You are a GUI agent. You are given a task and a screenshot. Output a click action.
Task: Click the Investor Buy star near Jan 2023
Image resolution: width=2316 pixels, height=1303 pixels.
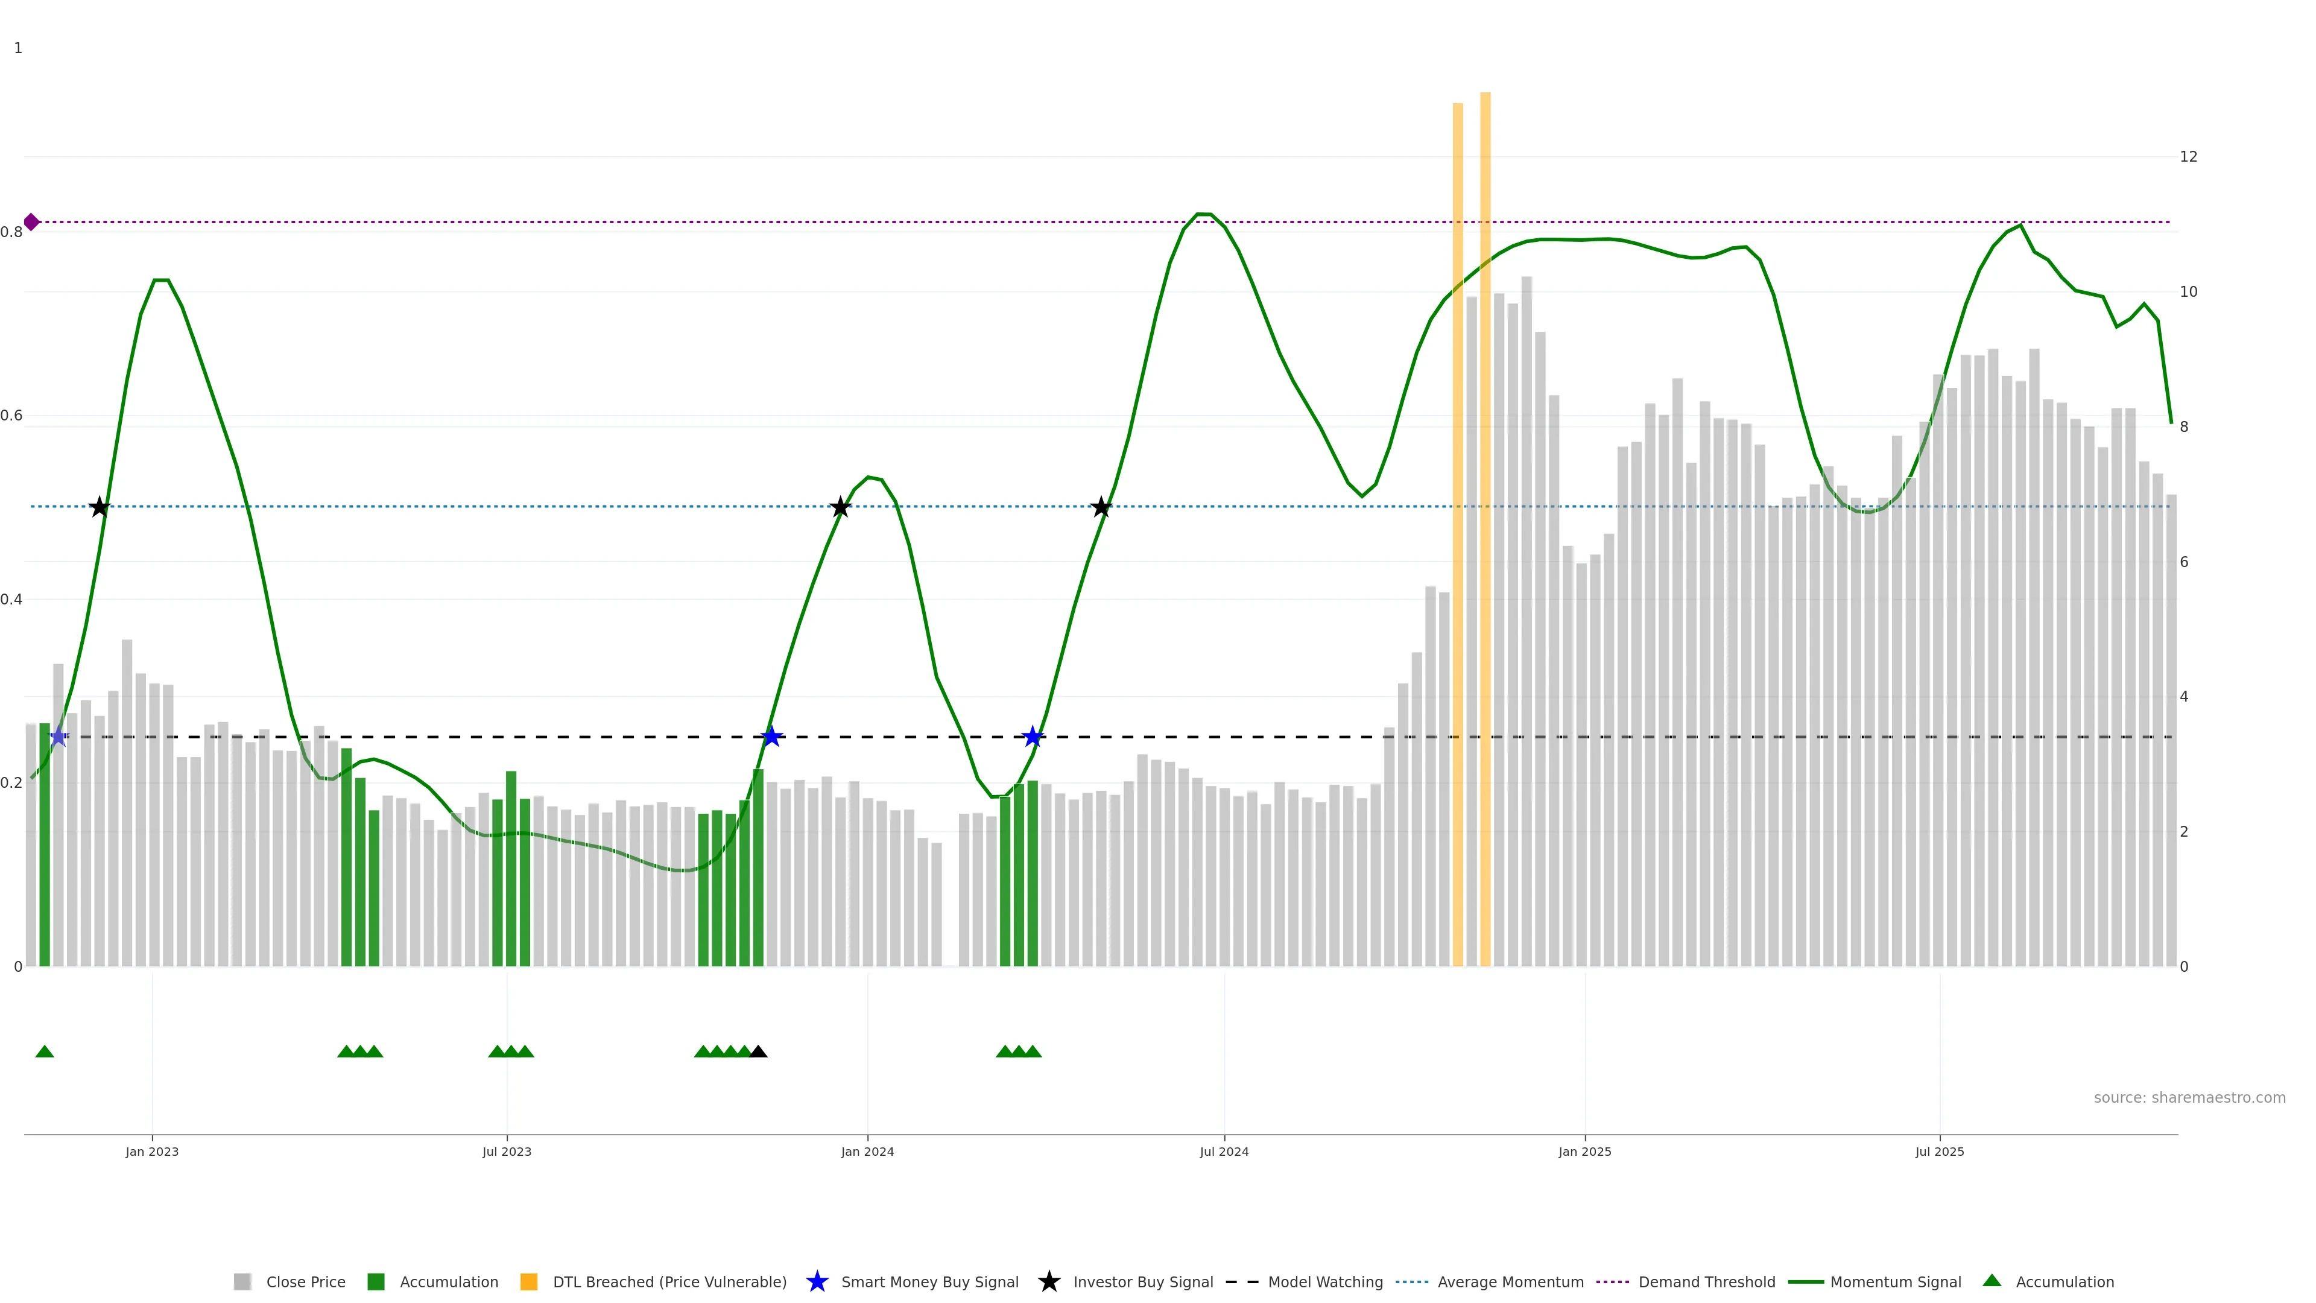pos(100,507)
